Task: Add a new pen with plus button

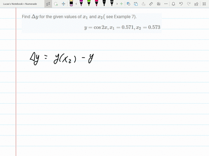Action: pos(121,4)
